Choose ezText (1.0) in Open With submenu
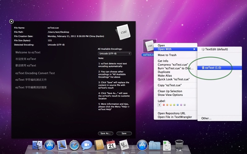Image resolution: width=247 pixels, height=154 pixels. (x=220, y=68)
